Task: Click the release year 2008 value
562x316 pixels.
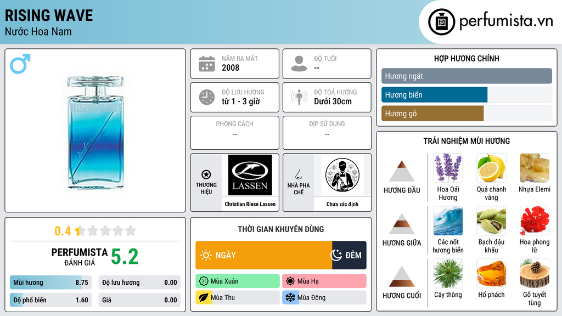Action: (x=231, y=67)
